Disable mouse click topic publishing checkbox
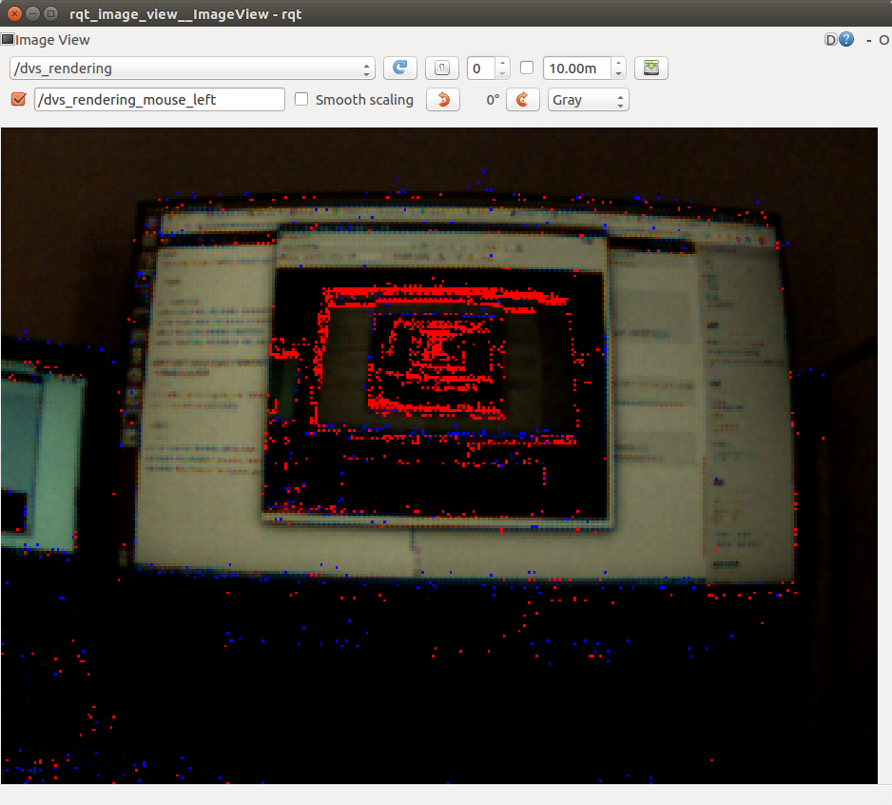 point(18,100)
